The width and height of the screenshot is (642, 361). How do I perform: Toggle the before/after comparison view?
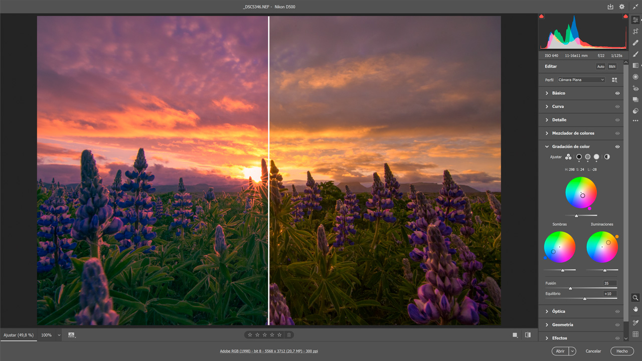click(x=527, y=334)
